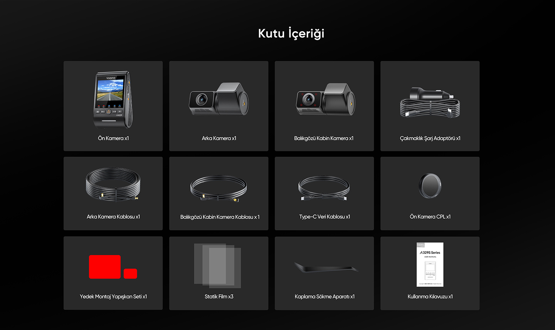Select the Arka Kamera Kablosu coil image
Image resolution: width=555 pixels, height=330 pixels.
(113, 184)
